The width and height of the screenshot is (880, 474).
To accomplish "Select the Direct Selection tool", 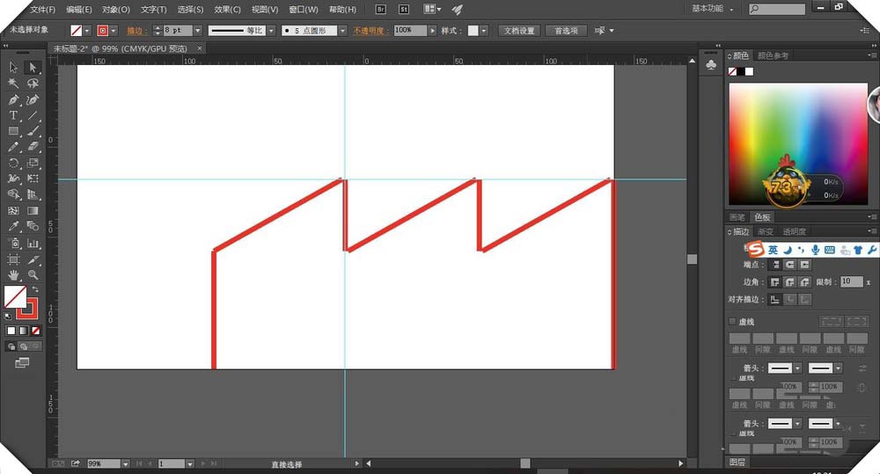I will [33, 68].
